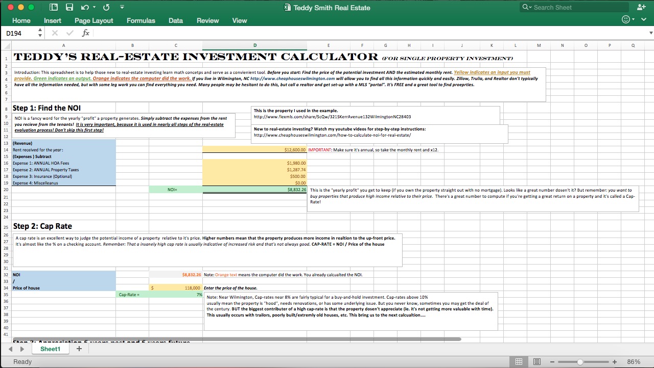Image resolution: width=654 pixels, height=368 pixels.
Task: Open the Page Layout ribbon tab
Action: click(x=94, y=20)
